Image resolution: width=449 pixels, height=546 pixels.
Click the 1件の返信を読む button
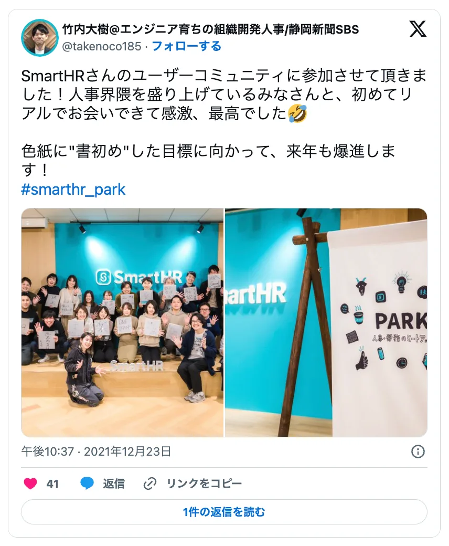point(224,512)
